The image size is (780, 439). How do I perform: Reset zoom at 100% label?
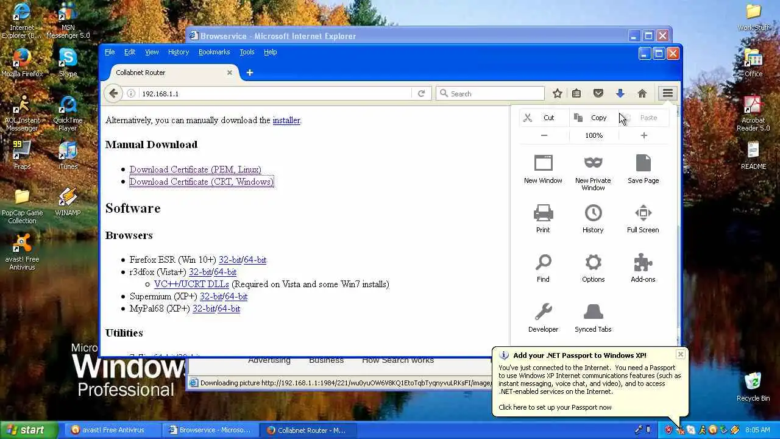coord(594,135)
